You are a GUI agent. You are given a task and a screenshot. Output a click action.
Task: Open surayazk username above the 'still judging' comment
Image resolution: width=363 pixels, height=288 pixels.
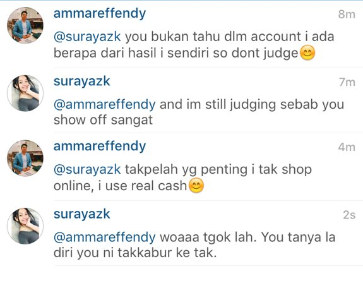(x=81, y=81)
